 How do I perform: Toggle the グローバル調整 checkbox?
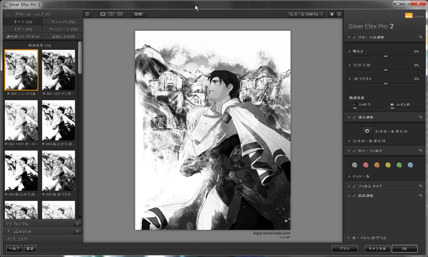(354, 37)
